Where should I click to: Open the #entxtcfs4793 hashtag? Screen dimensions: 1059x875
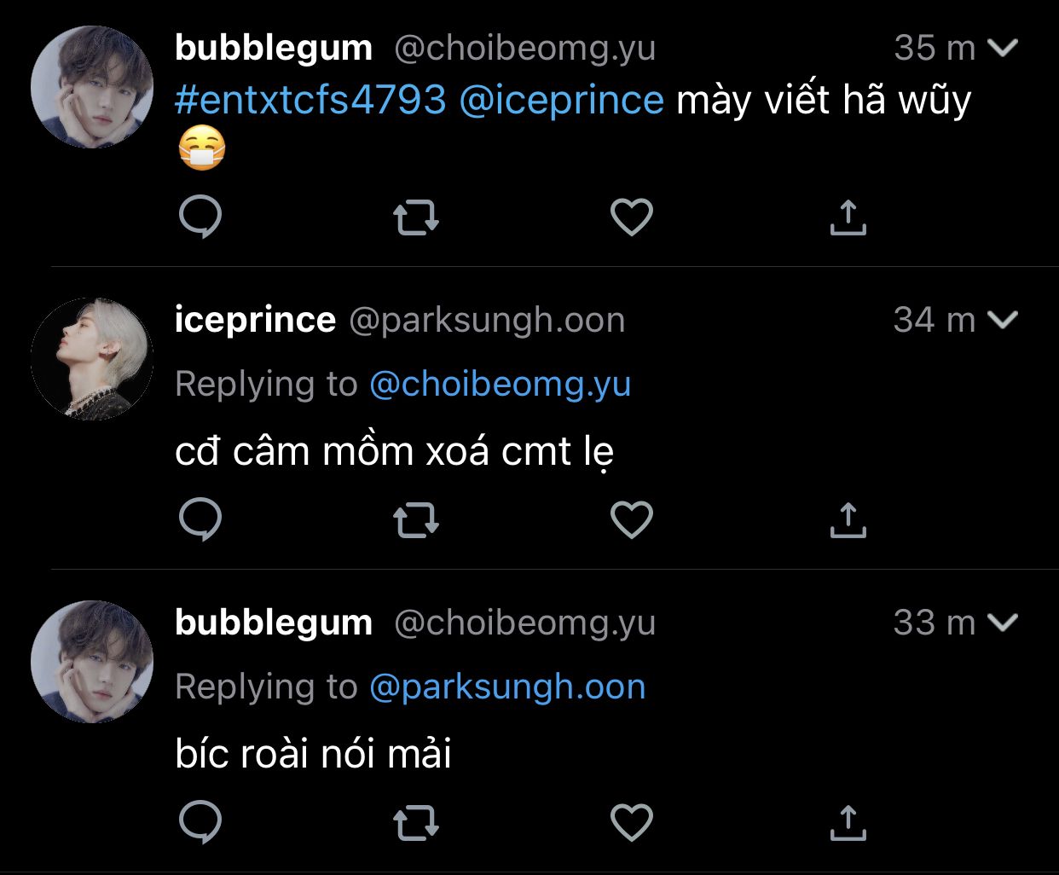tap(310, 101)
